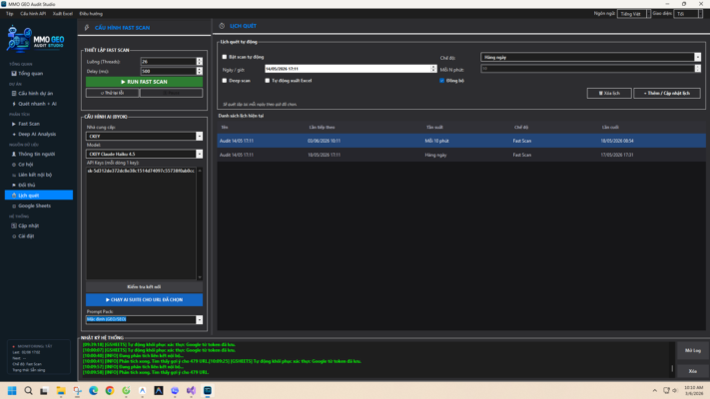
Task: Click API Keys box scrollbar
Action: point(200,223)
